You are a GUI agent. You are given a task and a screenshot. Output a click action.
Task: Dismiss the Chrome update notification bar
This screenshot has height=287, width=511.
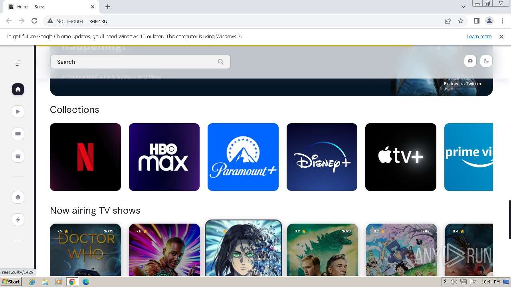(501, 37)
